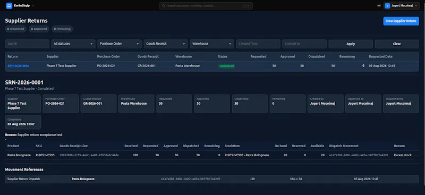425x195 pixels.
Task: Click the StockItem column header
Action: (232, 146)
